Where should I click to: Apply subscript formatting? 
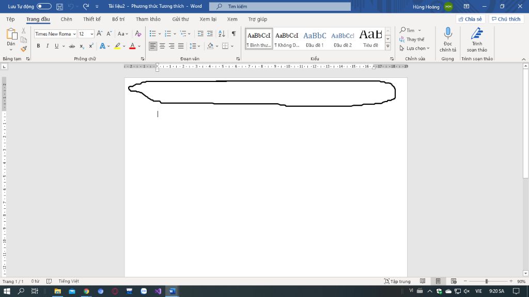click(82, 46)
